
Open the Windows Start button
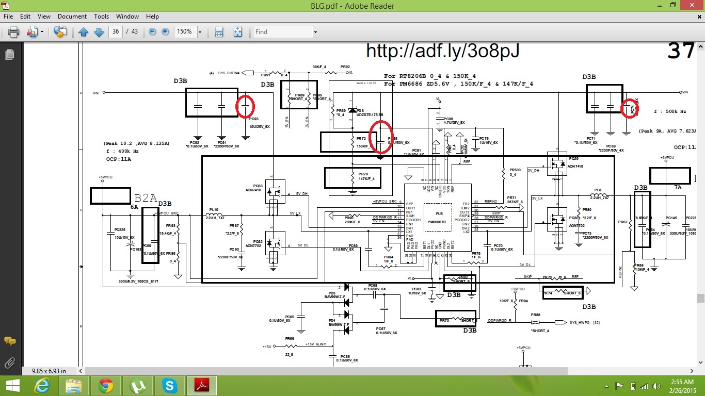point(12,385)
